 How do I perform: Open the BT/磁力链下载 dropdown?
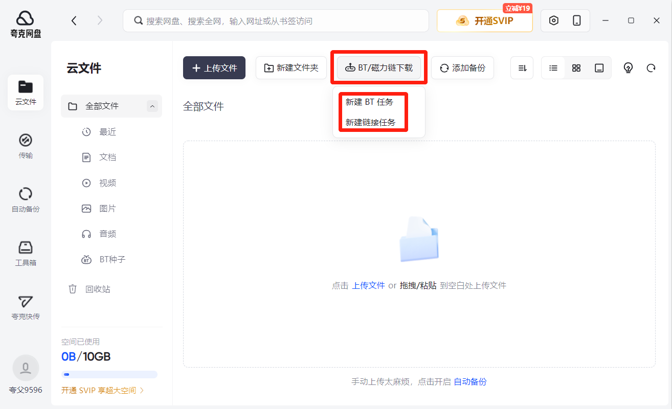coord(379,68)
